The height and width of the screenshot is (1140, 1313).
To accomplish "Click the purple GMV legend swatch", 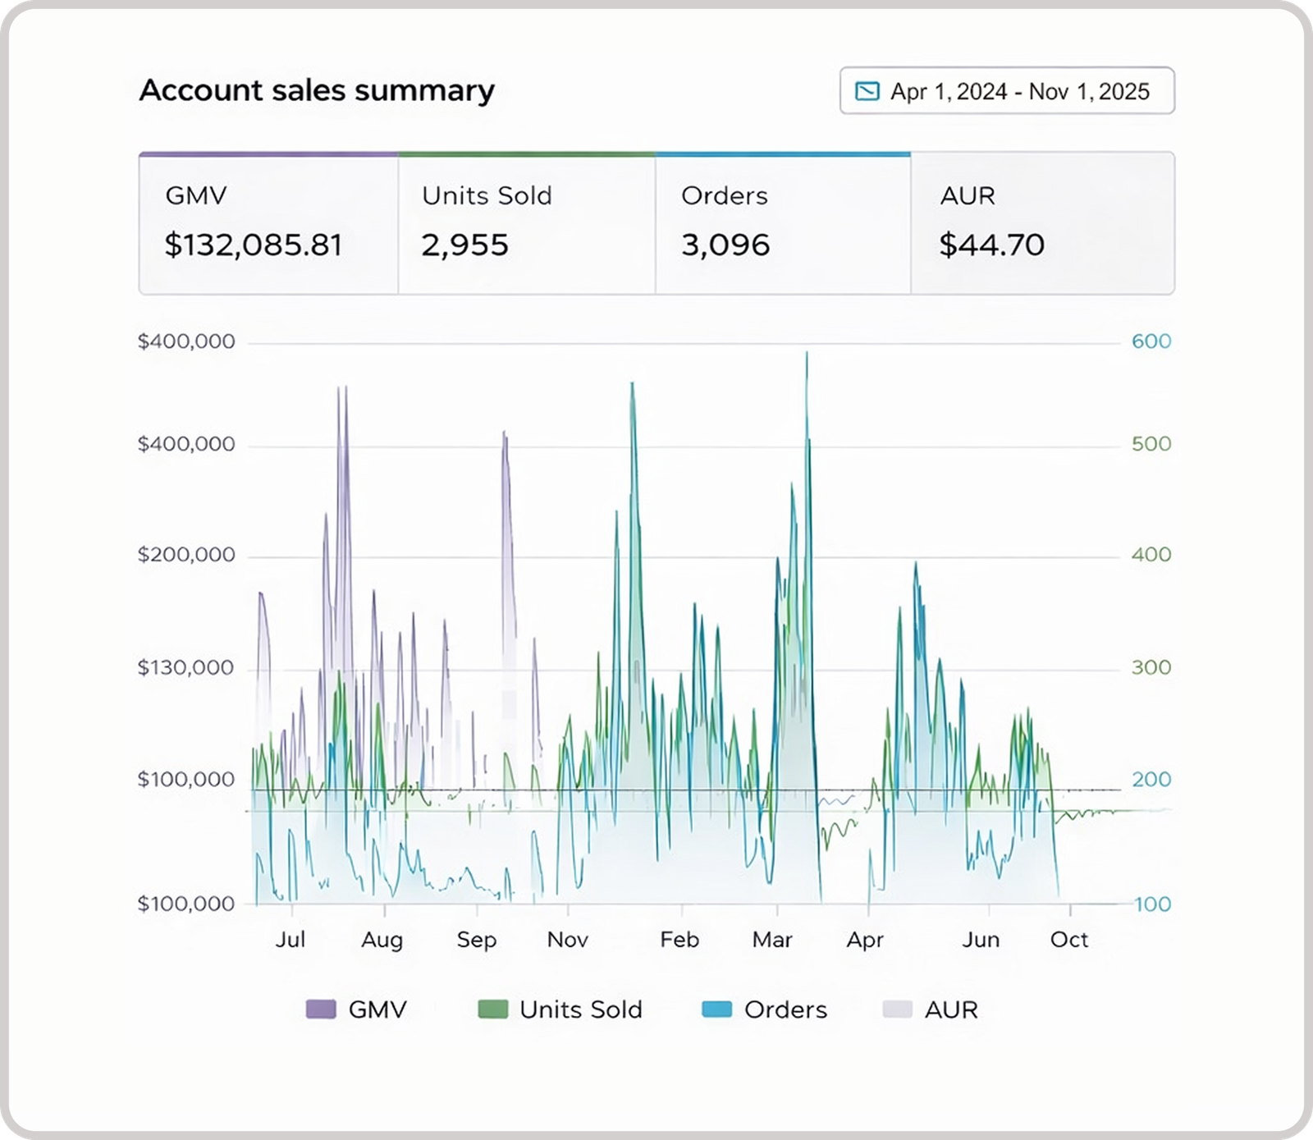I will coord(321,1010).
